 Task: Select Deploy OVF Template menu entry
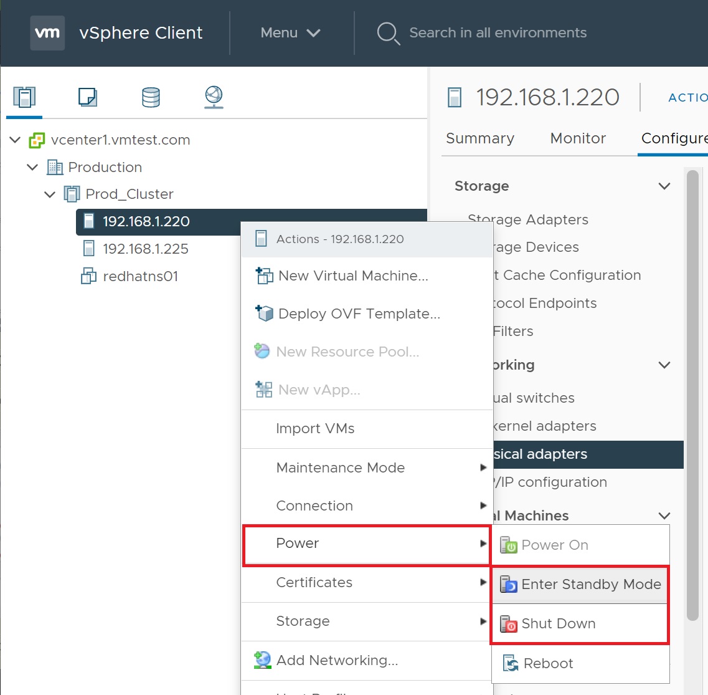click(359, 314)
